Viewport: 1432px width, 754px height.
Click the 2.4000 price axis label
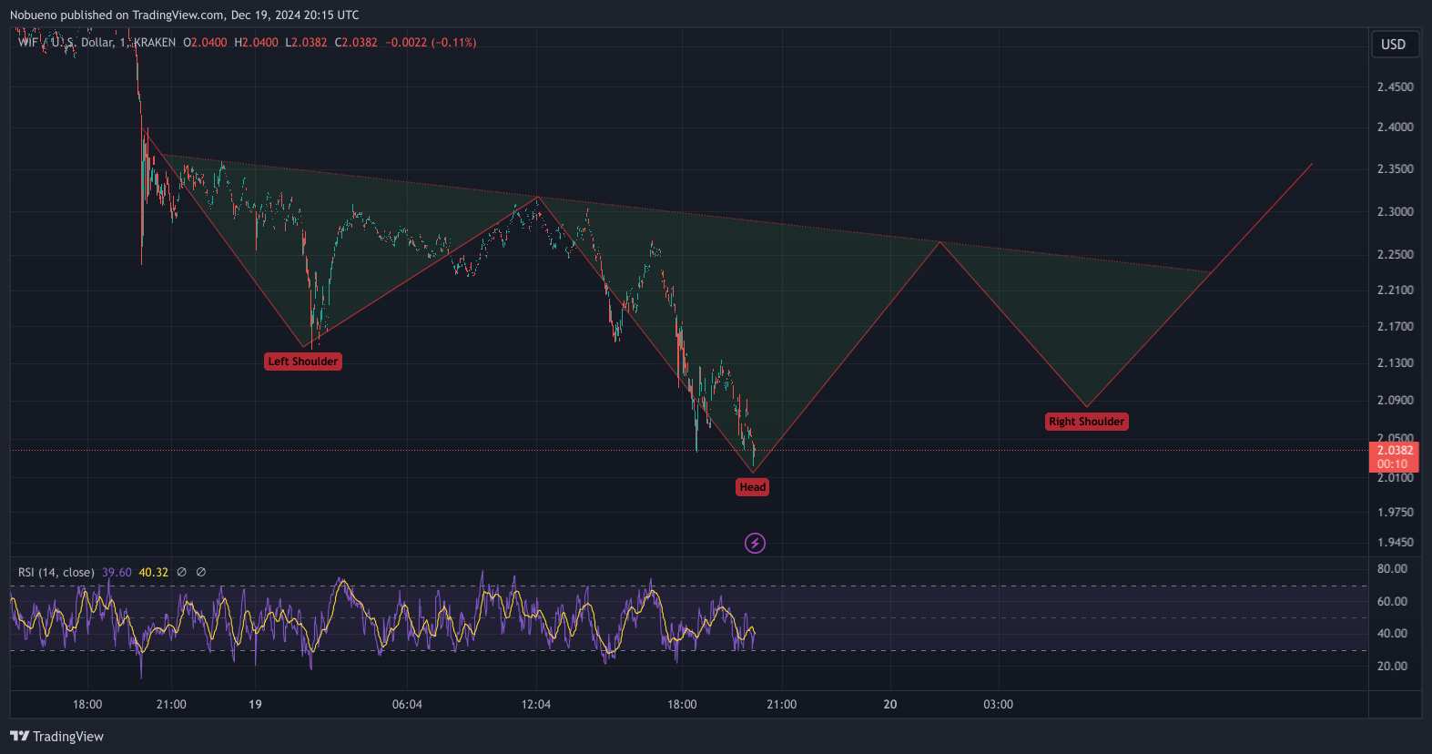click(x=1395, y=127)
